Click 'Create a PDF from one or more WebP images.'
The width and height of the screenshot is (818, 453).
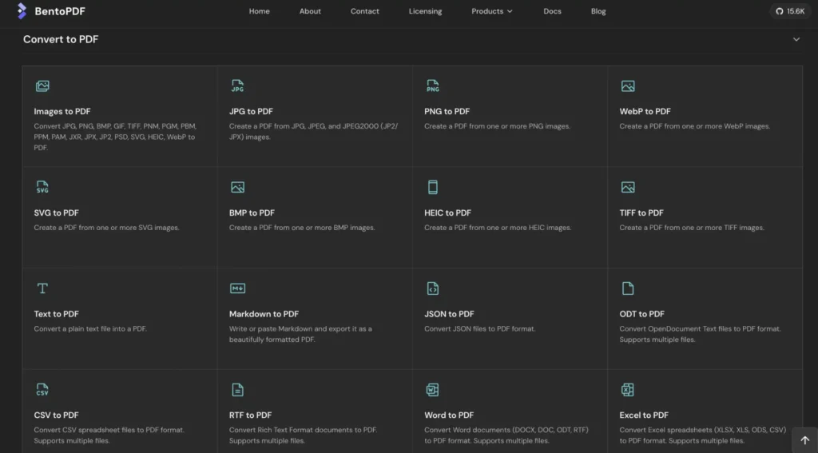694,126
